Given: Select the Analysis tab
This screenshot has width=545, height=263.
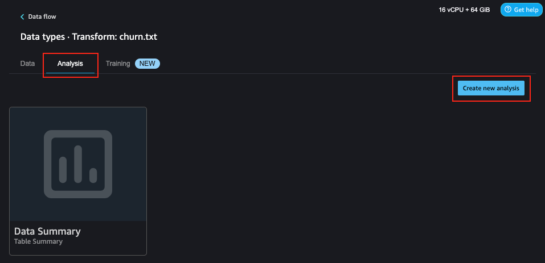Looking at the screenshot, I should tap(70, 64).
